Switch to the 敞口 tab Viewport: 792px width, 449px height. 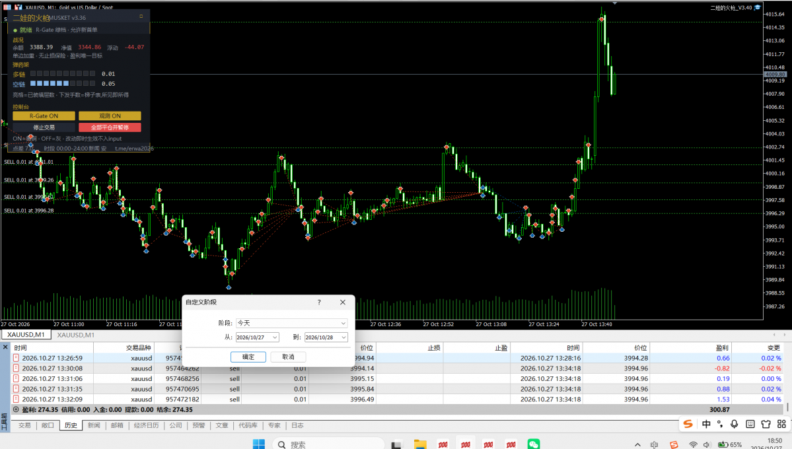(48, 425)
